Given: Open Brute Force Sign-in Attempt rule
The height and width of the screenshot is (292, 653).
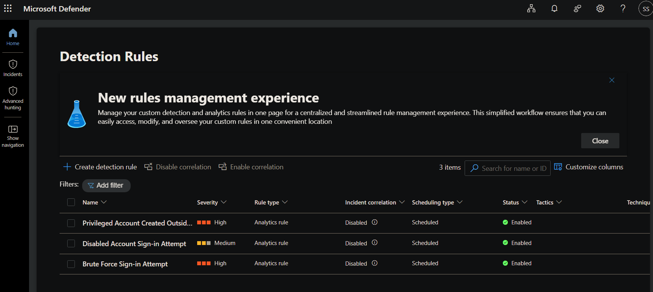Looking at the screenshot, I should click(125, 264).
